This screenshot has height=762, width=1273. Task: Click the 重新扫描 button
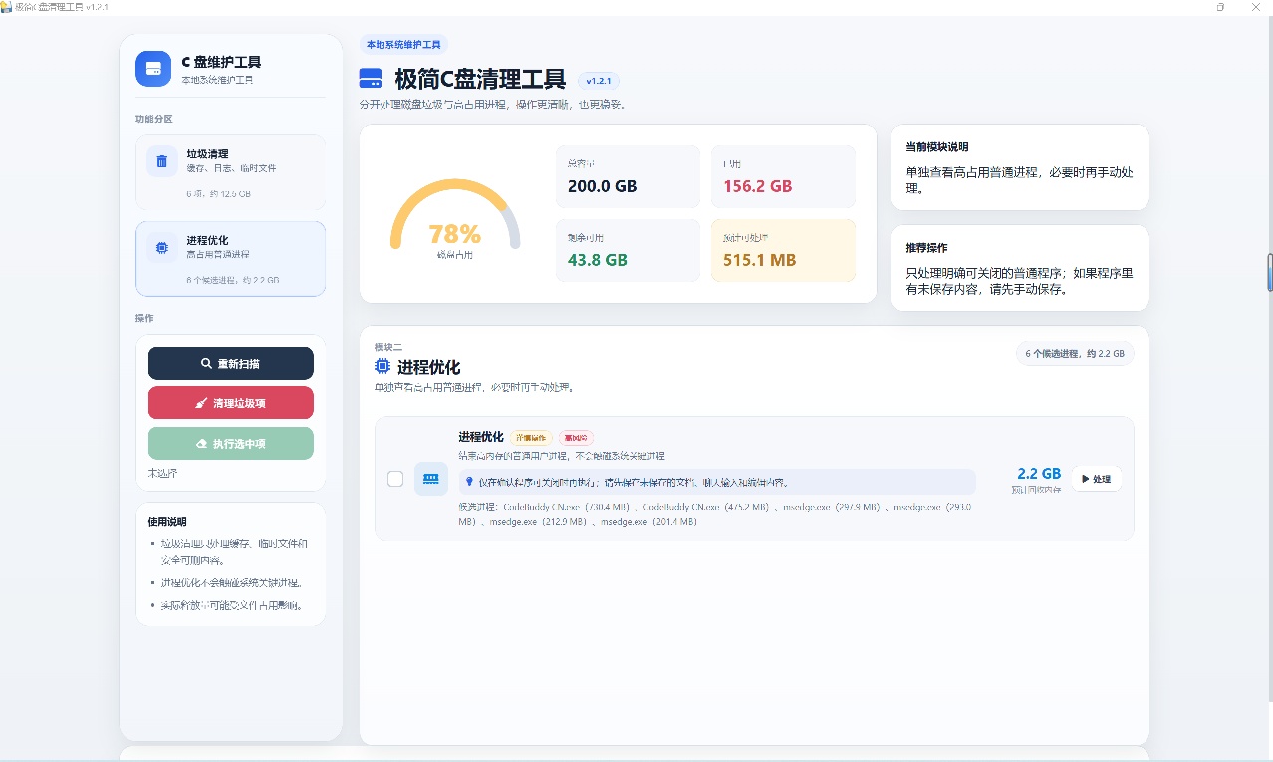point(231,364)
